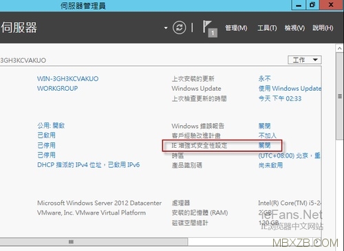Click 關閉 next to IE 增強式安全性設定

tap(264, 145)
